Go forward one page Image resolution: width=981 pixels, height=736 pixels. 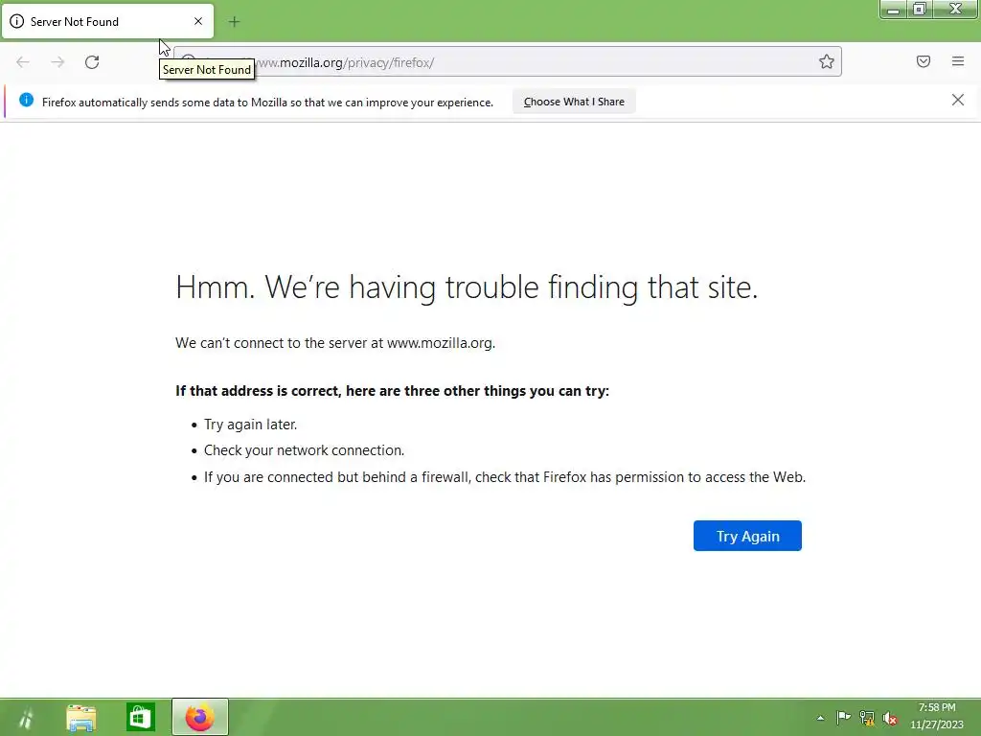[57, 62]
